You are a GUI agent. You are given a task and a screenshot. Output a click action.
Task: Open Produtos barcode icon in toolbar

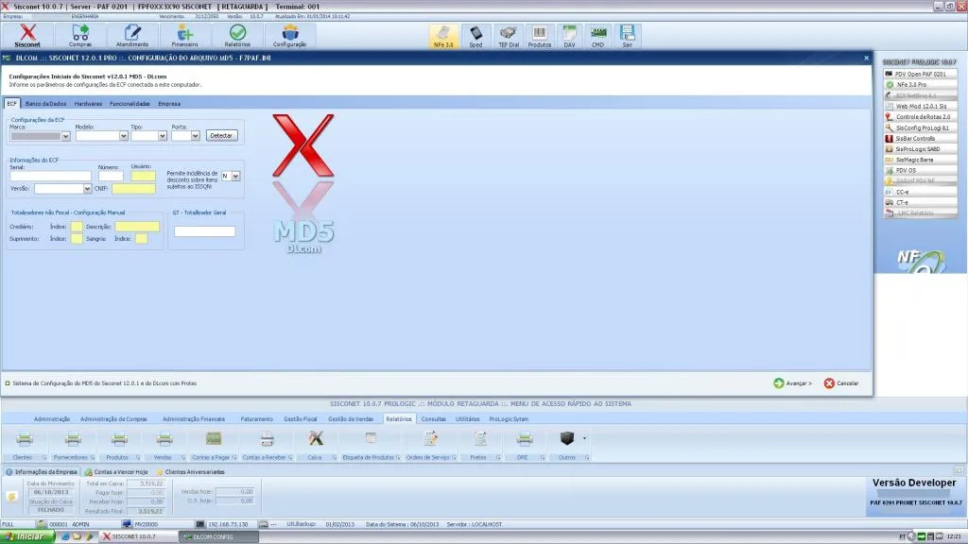click(x=540, y=37)
